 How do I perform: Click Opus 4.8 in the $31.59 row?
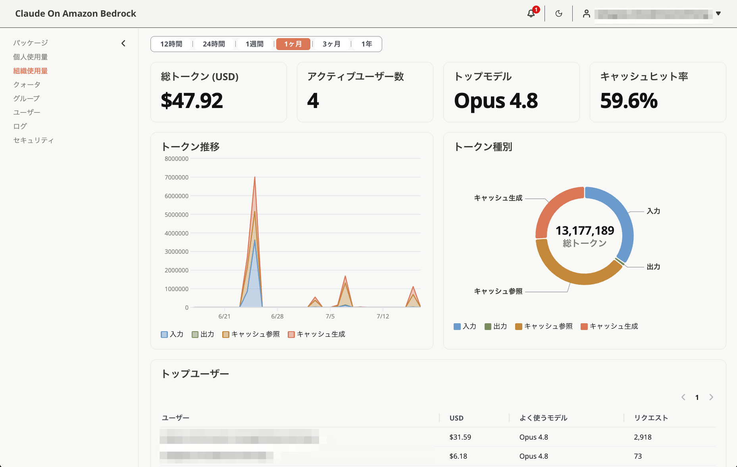point(534,437)
